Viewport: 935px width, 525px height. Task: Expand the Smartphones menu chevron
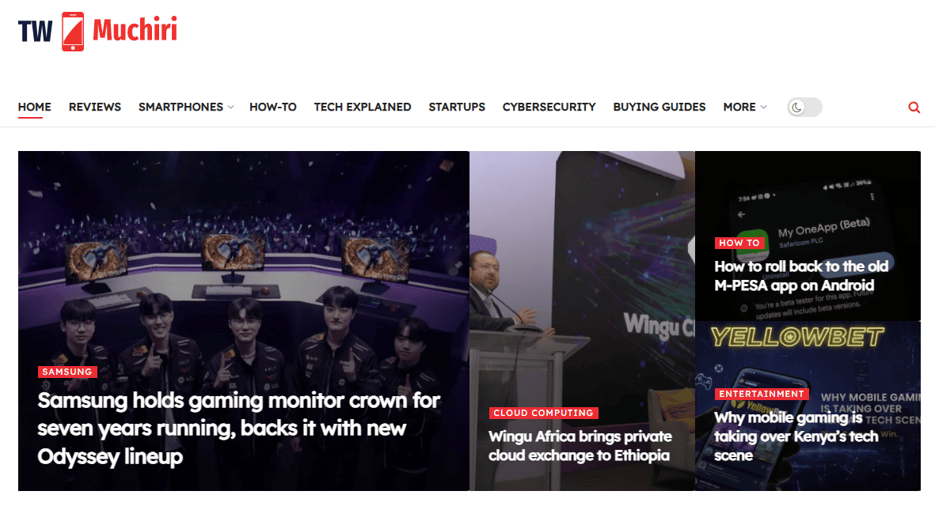click(230, 108)
